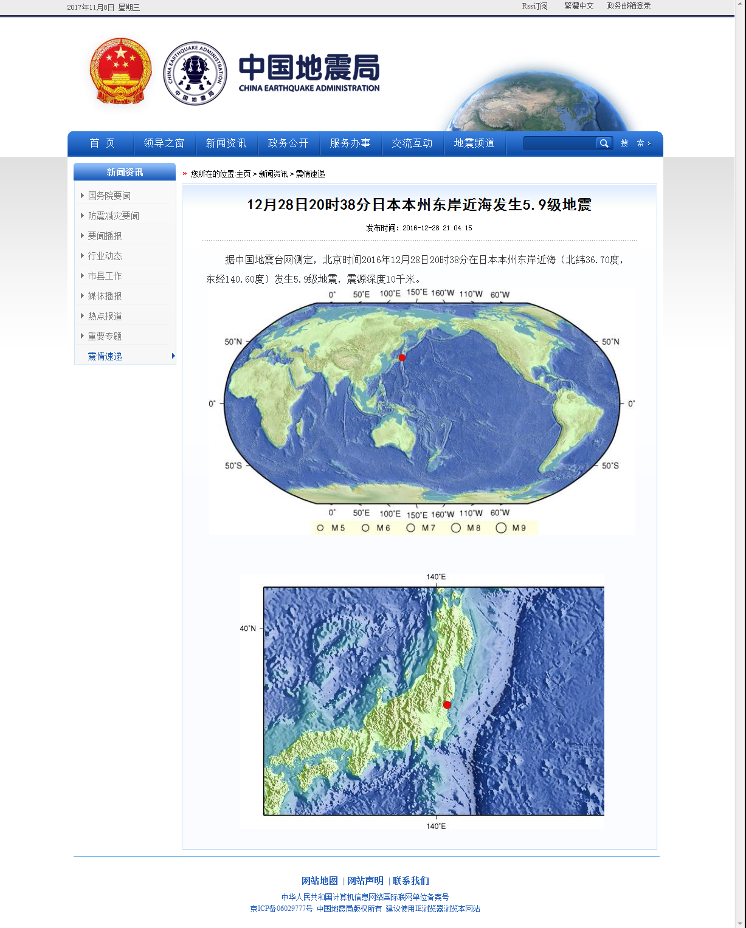746x928 pixels.
Task: Select the M5 circle in the magnitude legend
Action: point(320,528)
